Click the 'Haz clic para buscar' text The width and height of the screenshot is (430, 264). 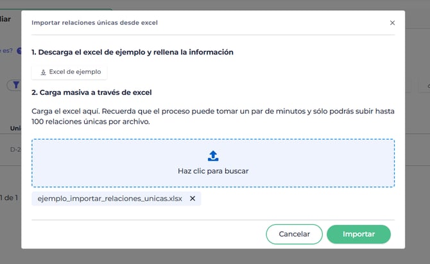(213, 171)
